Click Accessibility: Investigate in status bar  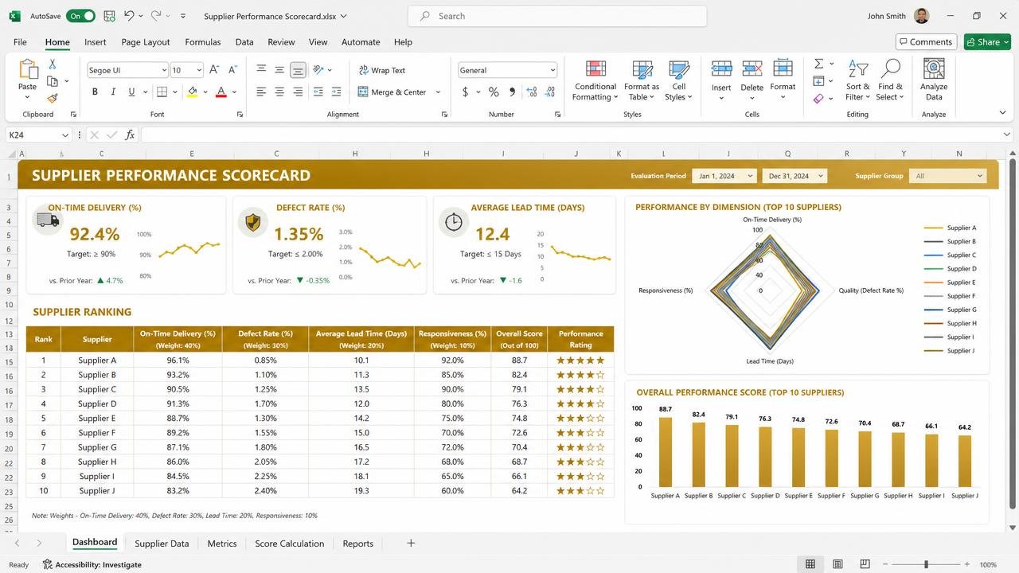[x=92, y=565]
